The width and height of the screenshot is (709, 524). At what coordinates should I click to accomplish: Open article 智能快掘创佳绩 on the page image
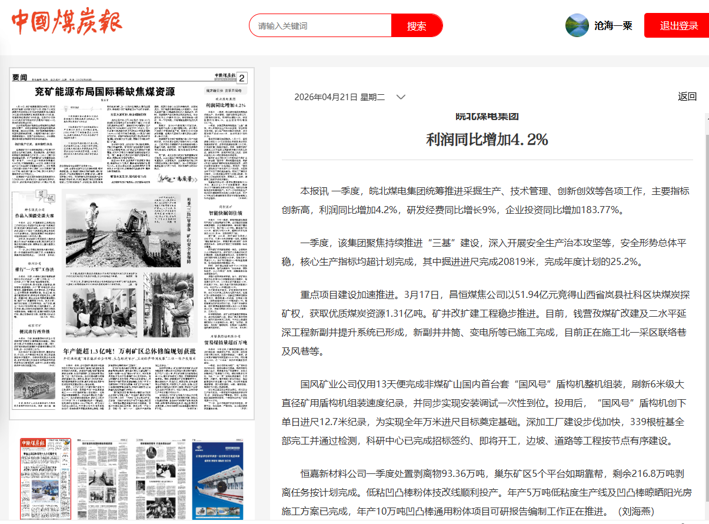(226, 213)
